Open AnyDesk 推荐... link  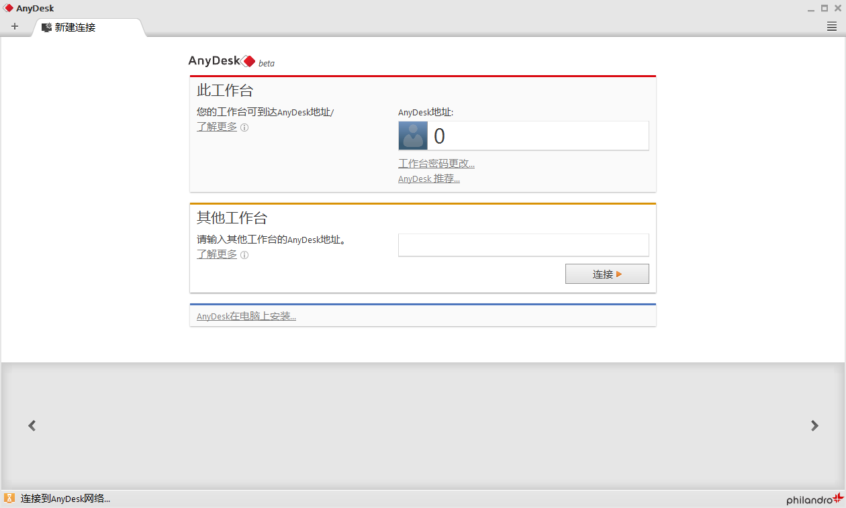(429, 179)
